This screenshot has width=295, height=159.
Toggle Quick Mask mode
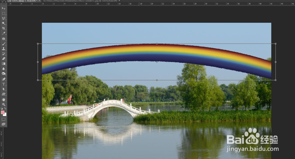[4, 119]
